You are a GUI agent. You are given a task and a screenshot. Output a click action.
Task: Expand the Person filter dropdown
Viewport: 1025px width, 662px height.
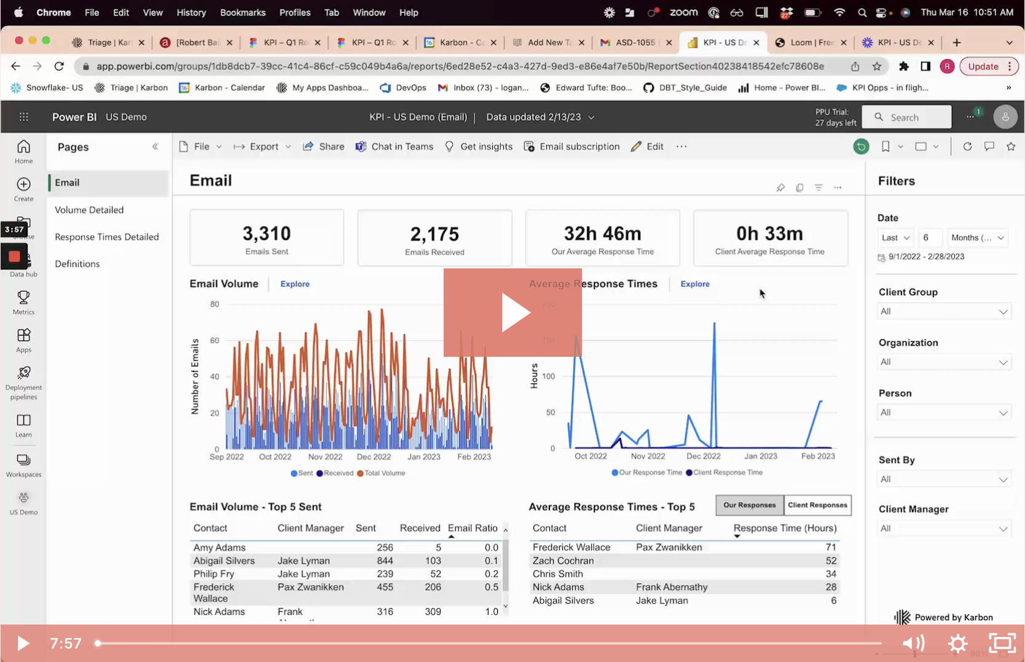coord(944,413)
